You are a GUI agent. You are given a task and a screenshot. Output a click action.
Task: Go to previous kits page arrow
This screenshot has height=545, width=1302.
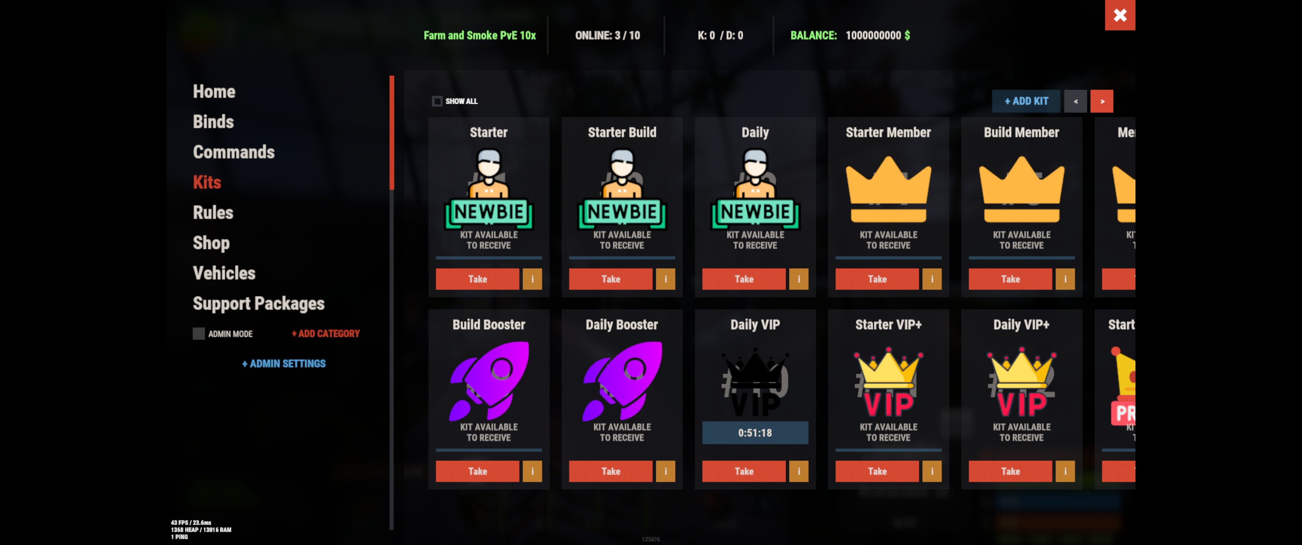(x=1076, y=101)
